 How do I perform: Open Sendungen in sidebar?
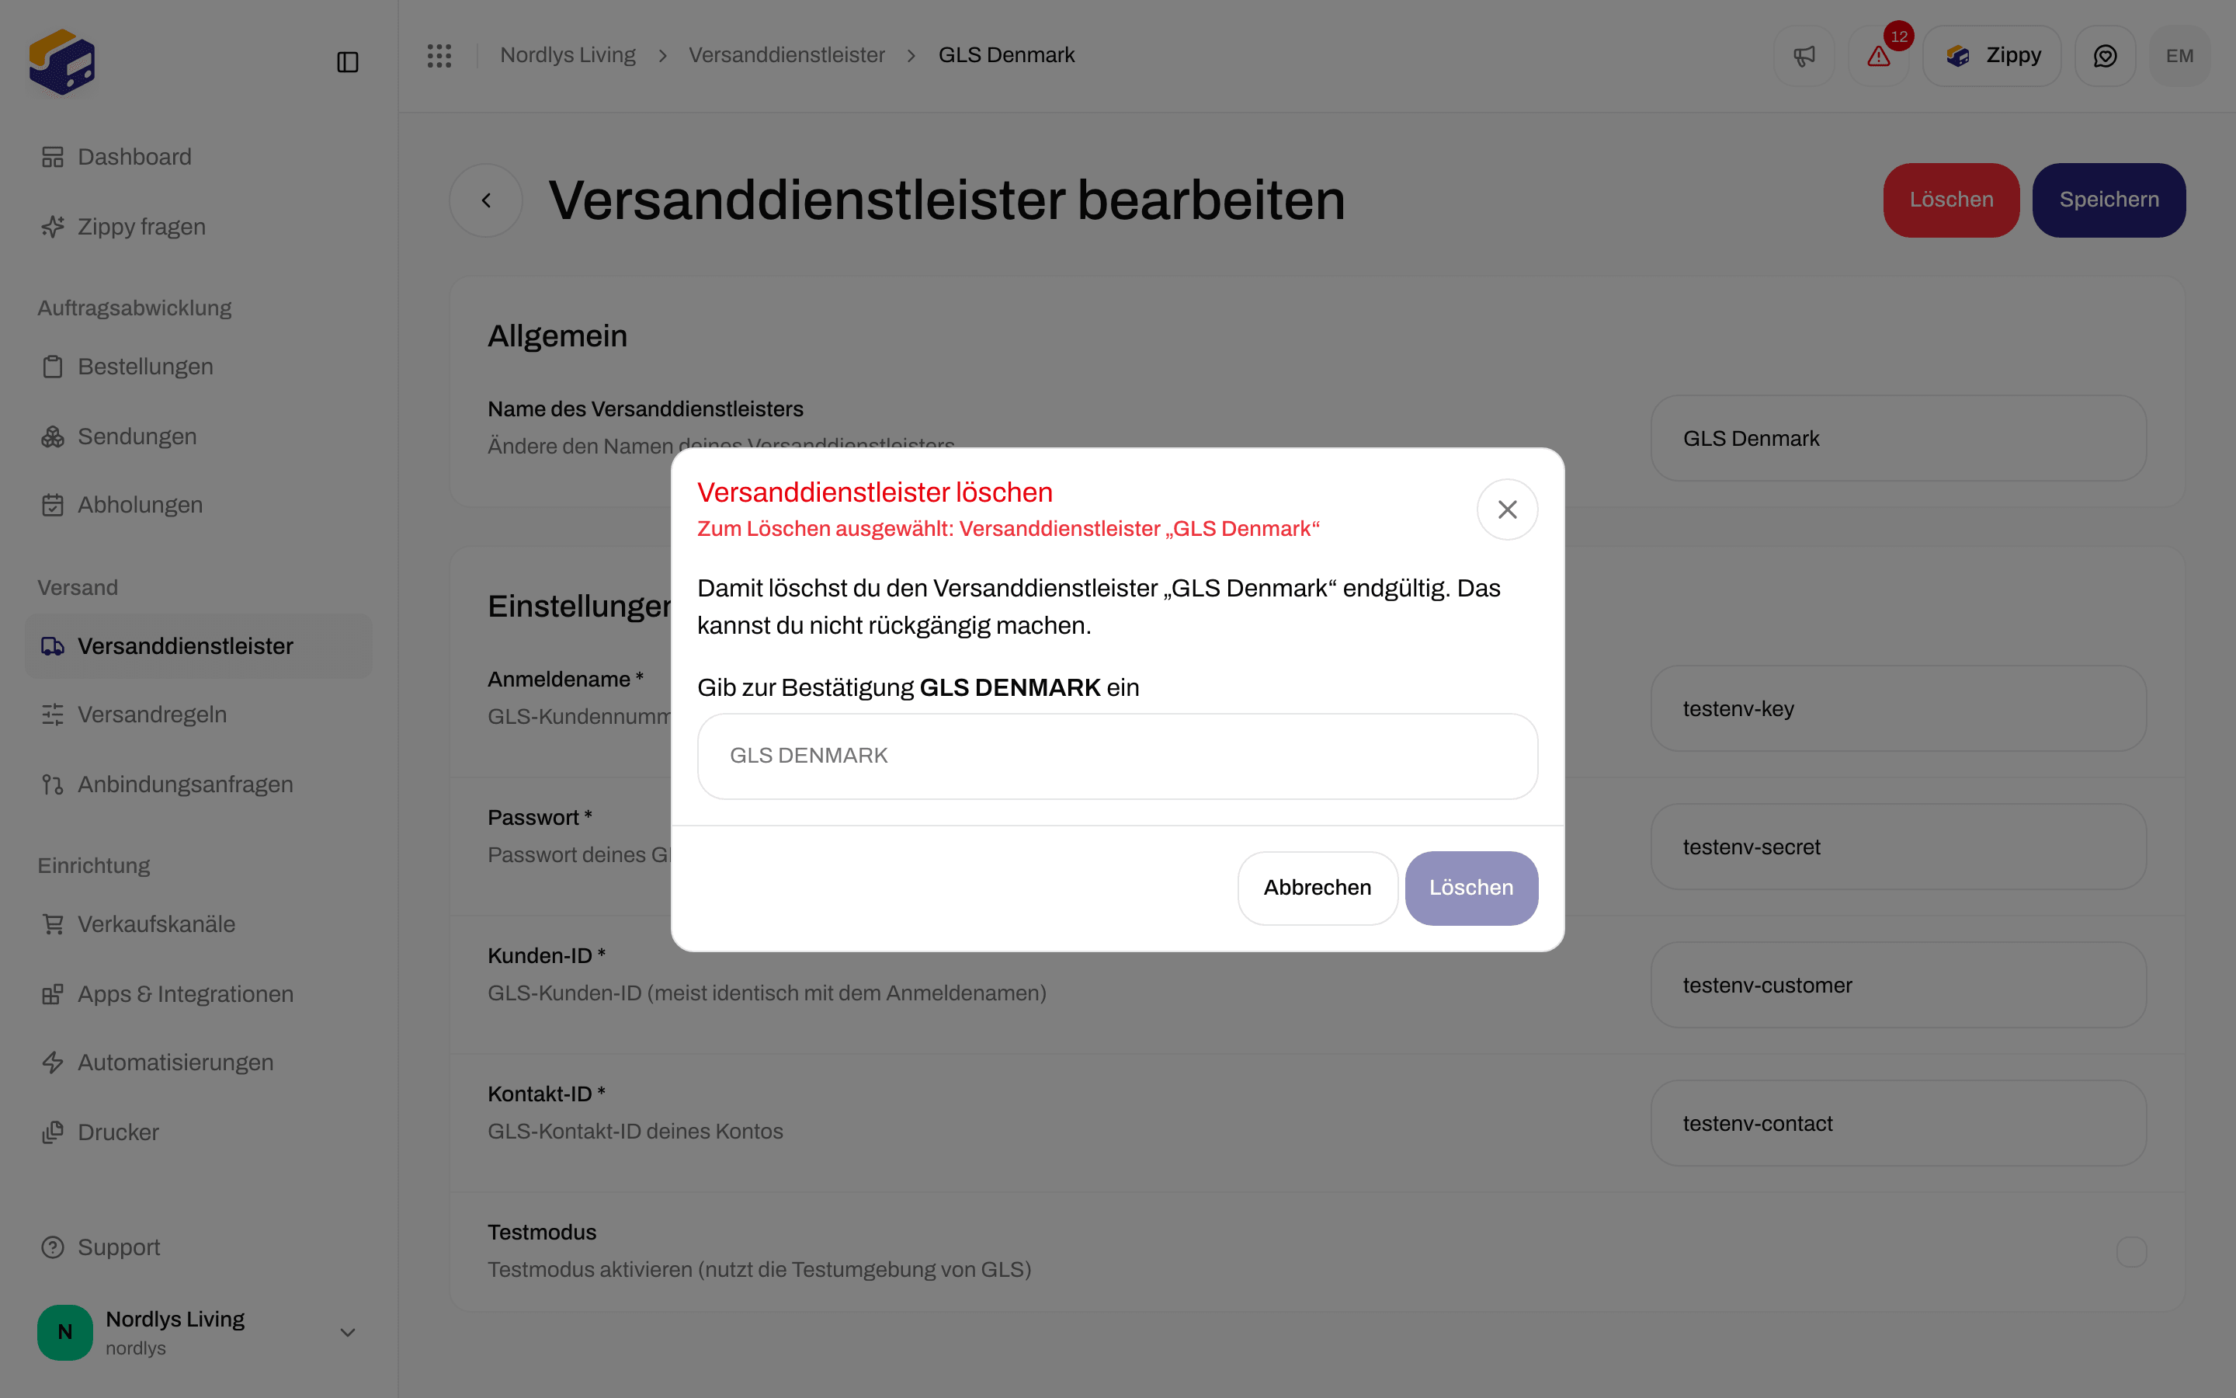pyautogui.click(x=199, y=436)
